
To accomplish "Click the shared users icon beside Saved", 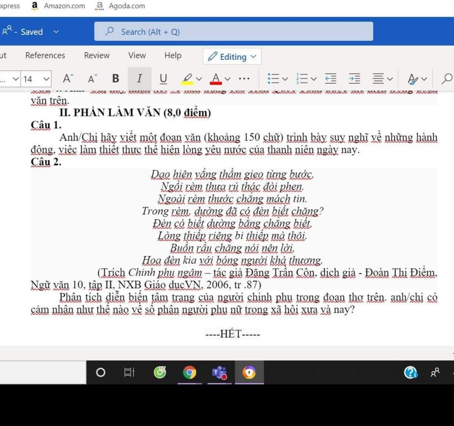I will [x=7, y=30].
